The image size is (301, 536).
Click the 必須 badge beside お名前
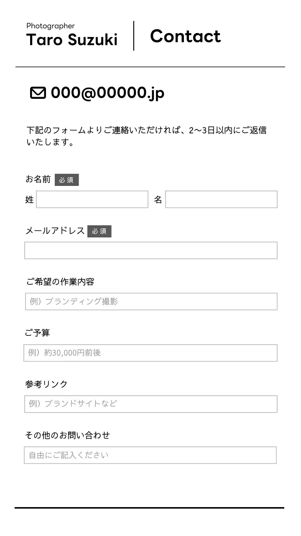click(x=66, y=180)
